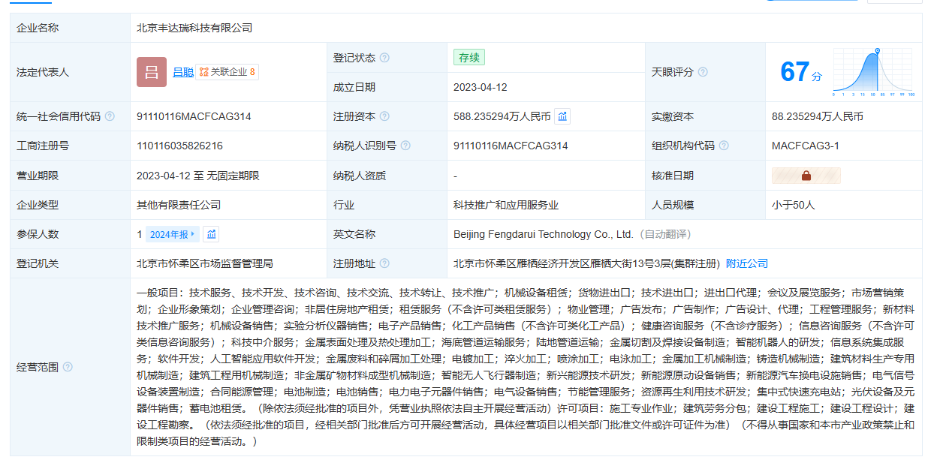The width and height of the screenshot is (934, 463).
Task: Select the 67分 score value
Action: pos(801,72)
